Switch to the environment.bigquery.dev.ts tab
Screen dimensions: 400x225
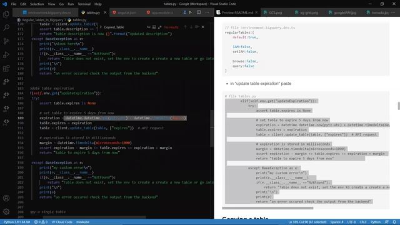pos(46,12)
